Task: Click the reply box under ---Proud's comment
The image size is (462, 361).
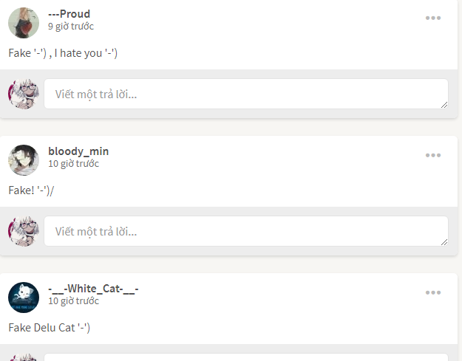Action: (246, 94)
